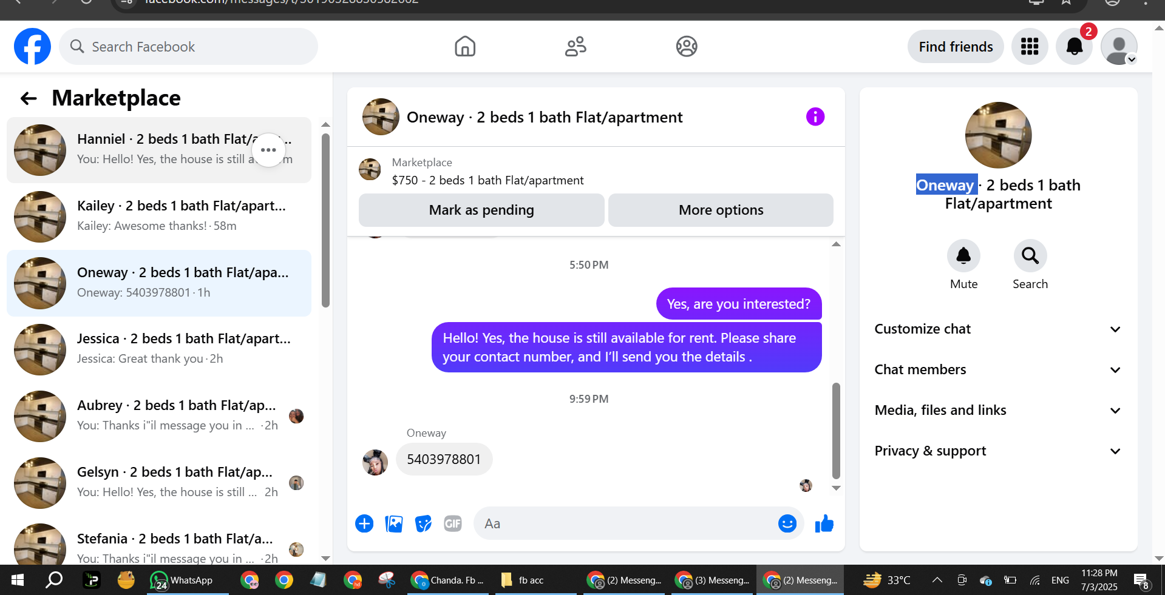Expand Customize chat section
This screenshot has height=595, width=1165.
pos(998,329)
